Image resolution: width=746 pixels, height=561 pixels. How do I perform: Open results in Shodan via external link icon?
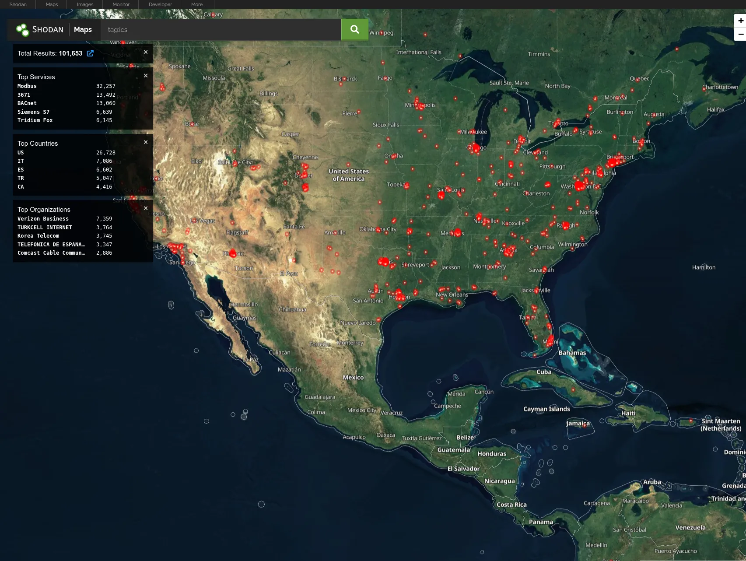pos(90,53)
